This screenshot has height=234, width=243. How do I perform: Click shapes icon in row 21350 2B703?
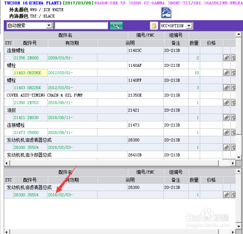click(233, 102)
